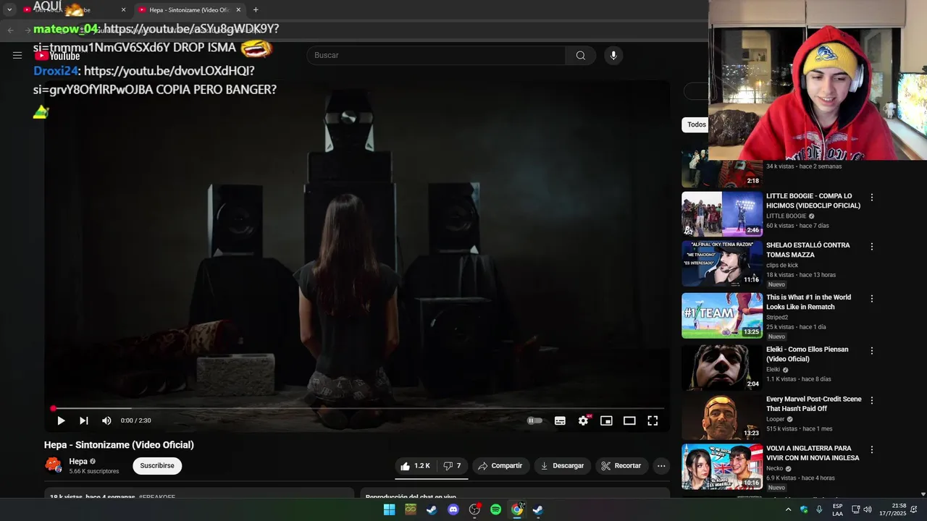Open Spotify from the taskbar

click(x=495, y=509)
